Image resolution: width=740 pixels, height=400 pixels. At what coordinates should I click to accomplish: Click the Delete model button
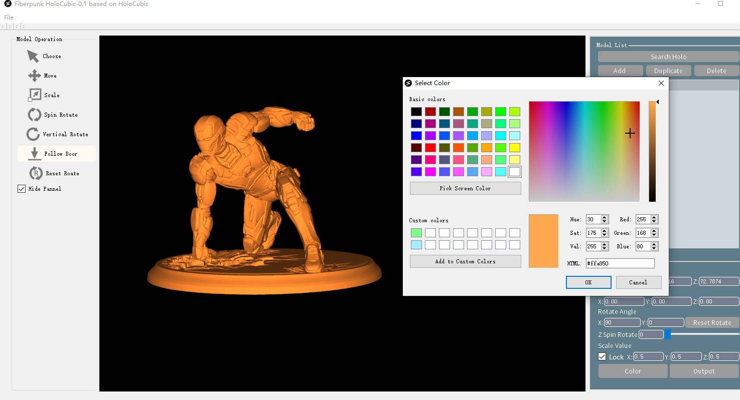716,71
